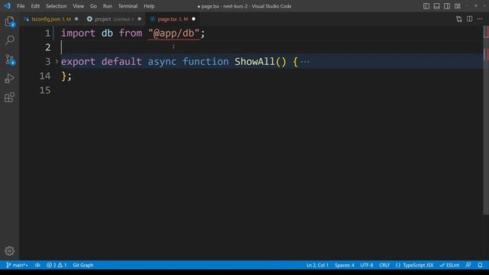Click line number 14 in gutter
The width and height of the screenshot is (489, 275).
45,76
